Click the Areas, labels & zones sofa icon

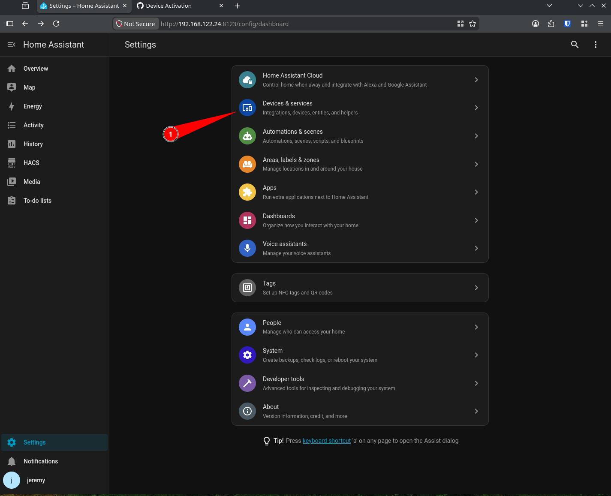[247, 164]
